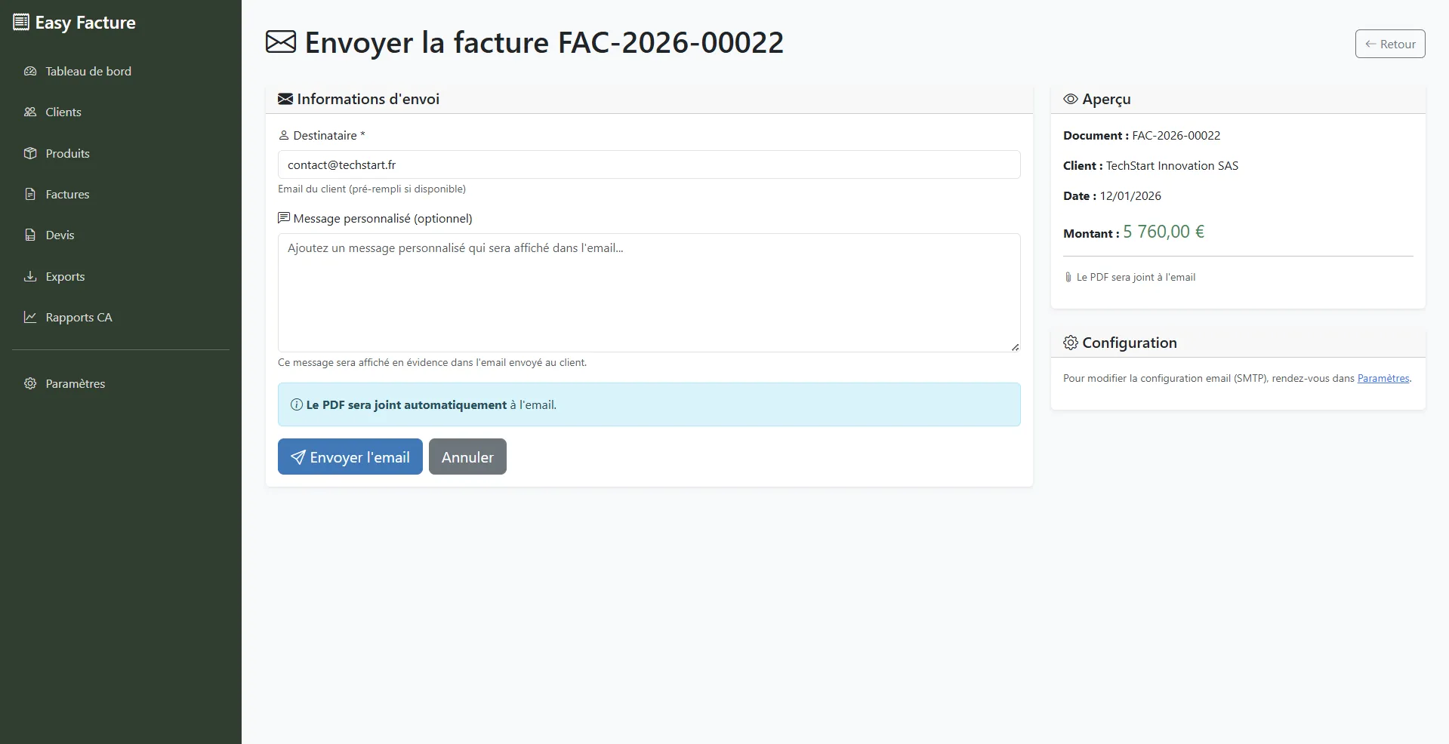Focus the Destinataire email field
This screenshot has height=744, width=1449.
click(649, 165)
